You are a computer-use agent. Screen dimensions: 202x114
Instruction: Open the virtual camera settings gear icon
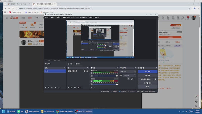pyautogui.click(x=156, y=79)
